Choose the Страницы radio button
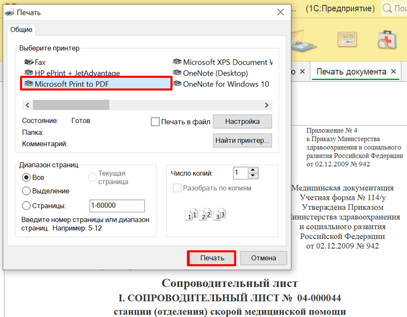This screenshot has width=407, height=317. [26, 206]
